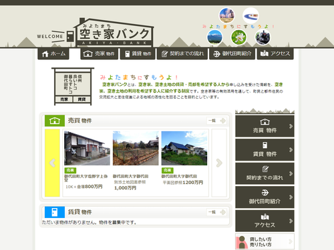Open the 御代田町大字塩野字上弥堂 listing link
334x250 pixels.
(86, 178)
